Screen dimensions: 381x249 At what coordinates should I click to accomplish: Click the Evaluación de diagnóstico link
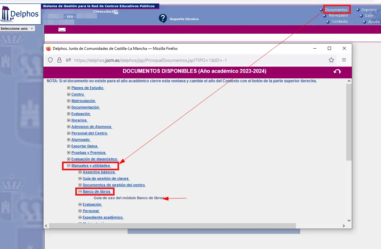point(94,159)
